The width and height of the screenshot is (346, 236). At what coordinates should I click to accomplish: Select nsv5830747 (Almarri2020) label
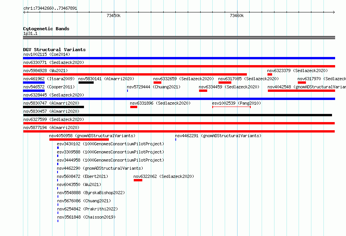(51, 103)
